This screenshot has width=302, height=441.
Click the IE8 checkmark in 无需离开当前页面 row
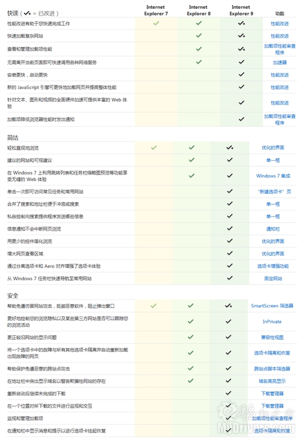pos(199,62)
